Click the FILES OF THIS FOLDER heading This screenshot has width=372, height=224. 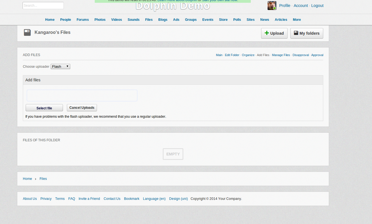coord(42,140)
